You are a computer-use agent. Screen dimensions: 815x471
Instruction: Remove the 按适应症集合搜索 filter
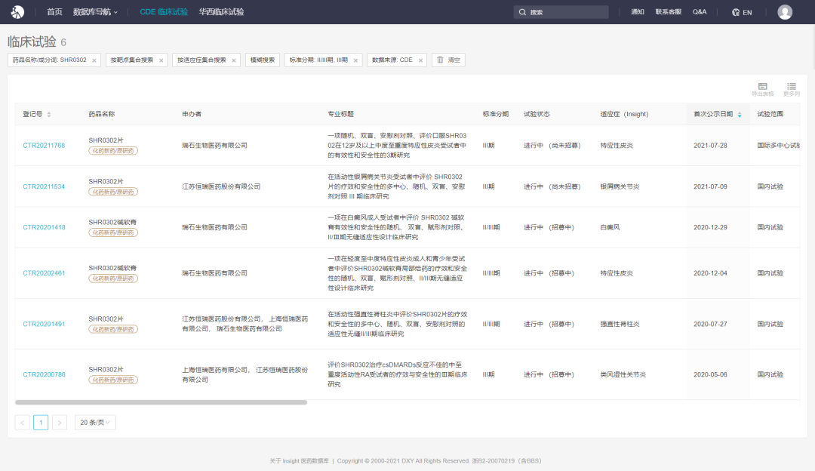(x=234, y=60)
